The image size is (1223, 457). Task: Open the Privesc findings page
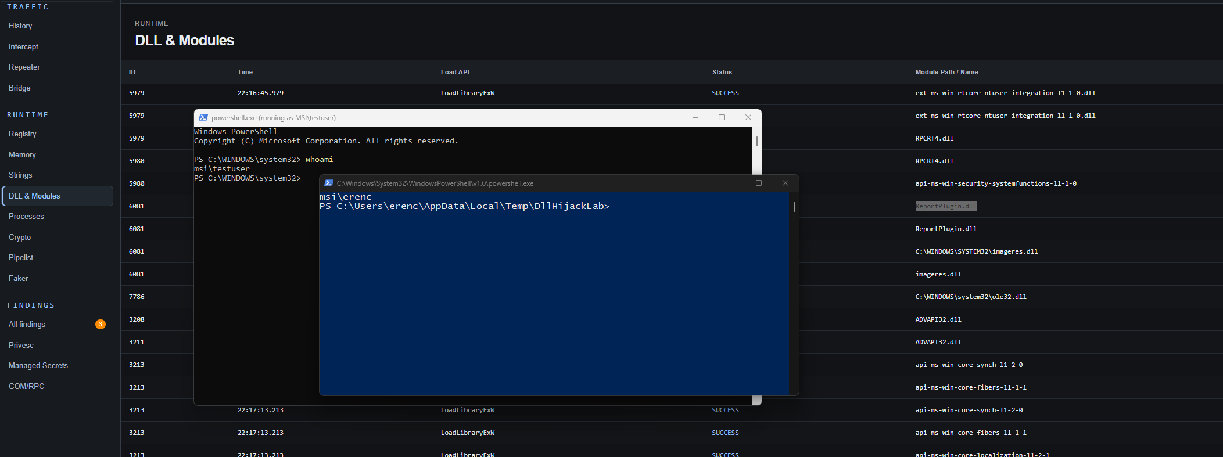point(21,345)
